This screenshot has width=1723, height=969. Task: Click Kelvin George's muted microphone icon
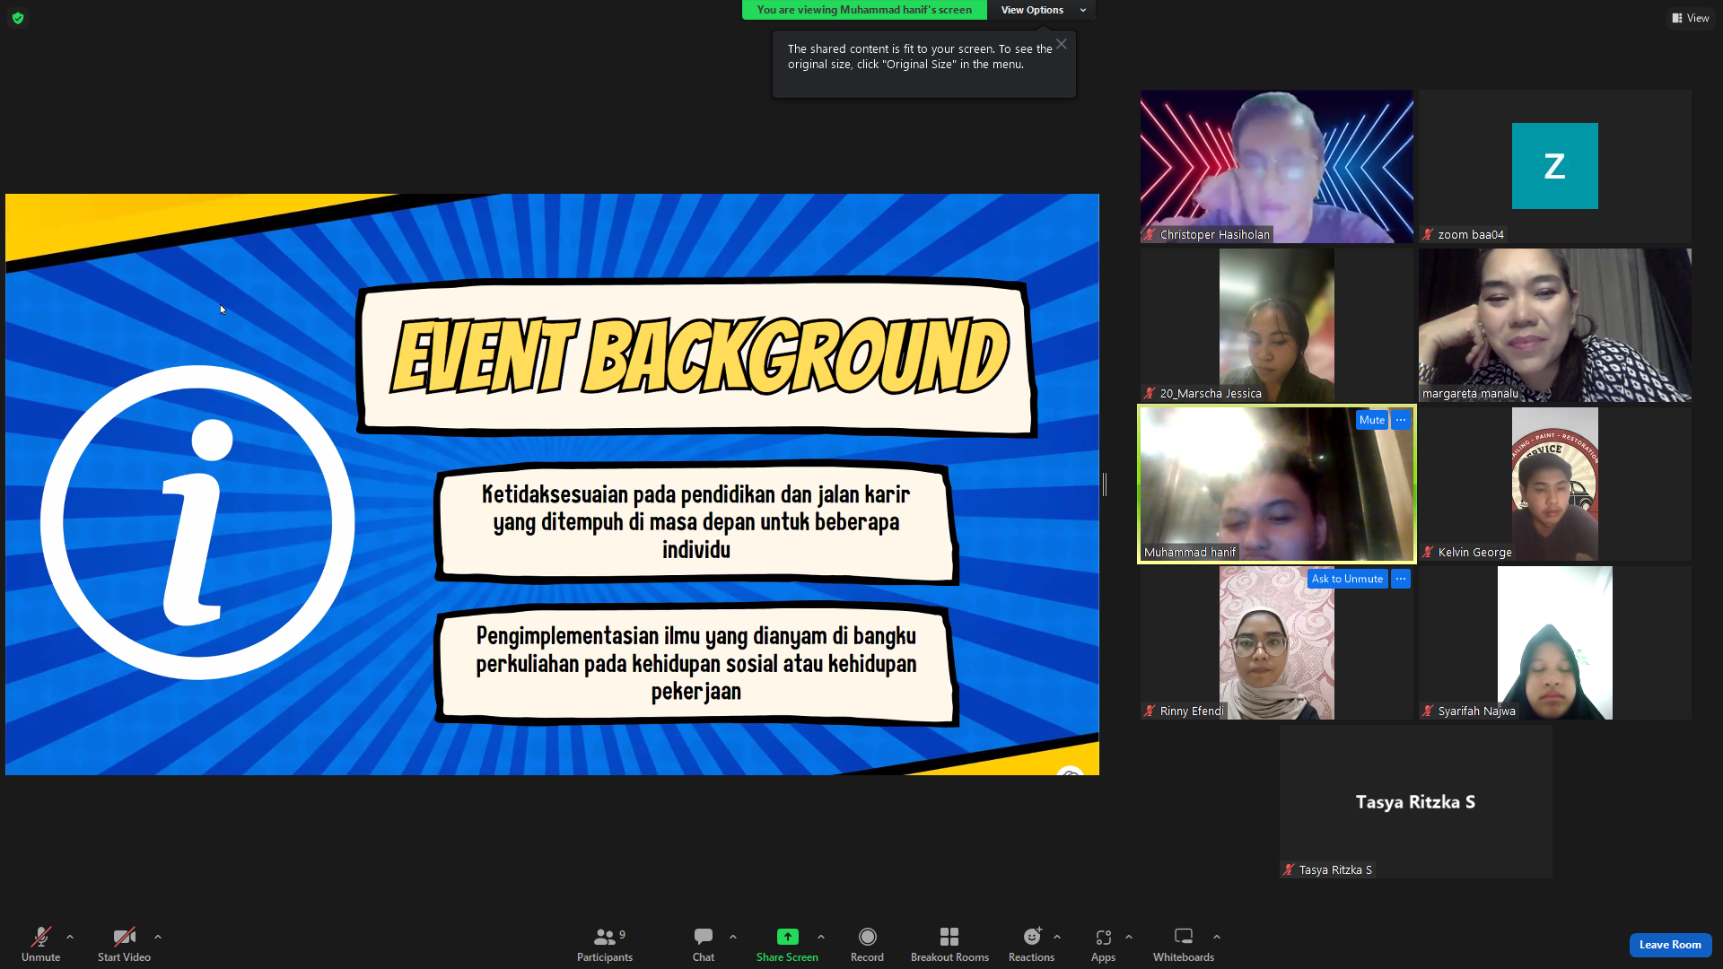click(x=1428, y=553)
